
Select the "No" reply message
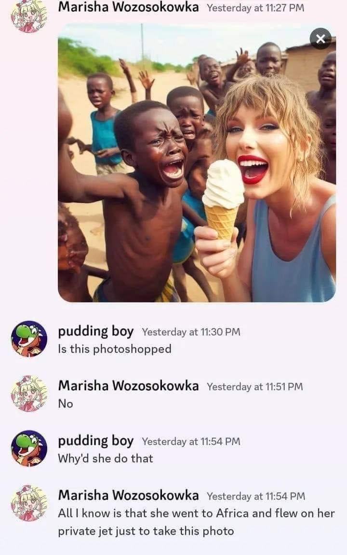coord(66,404)
